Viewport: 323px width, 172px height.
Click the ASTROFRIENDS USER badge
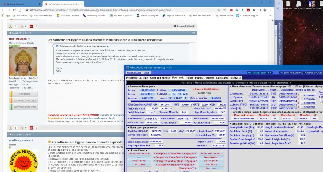click(23, 100)
